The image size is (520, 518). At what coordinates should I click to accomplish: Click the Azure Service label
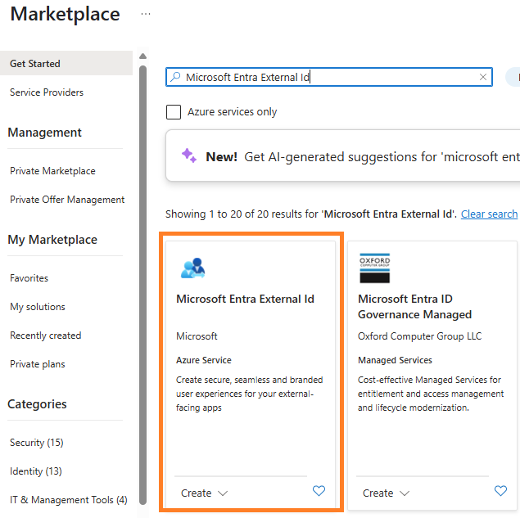(204, 360)
